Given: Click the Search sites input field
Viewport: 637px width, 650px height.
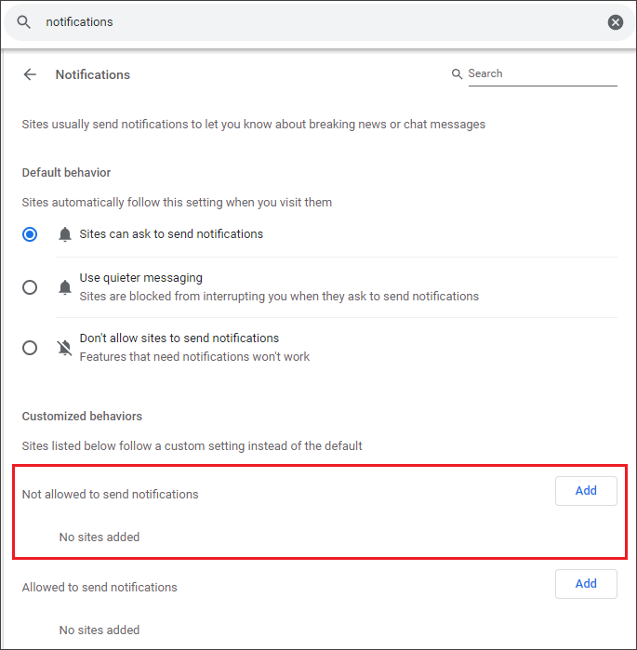Looking at the screenshot, I should point(542,73).
